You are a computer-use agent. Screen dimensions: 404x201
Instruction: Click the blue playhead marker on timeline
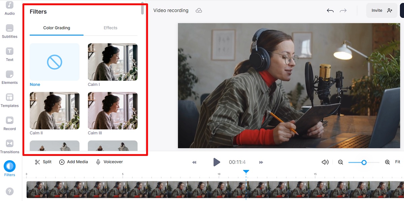point(246,172)
